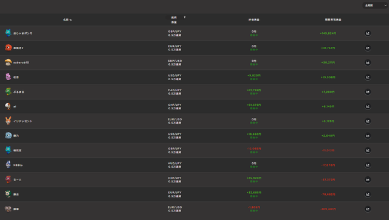Select user name イリデッセント

point(23,121)
